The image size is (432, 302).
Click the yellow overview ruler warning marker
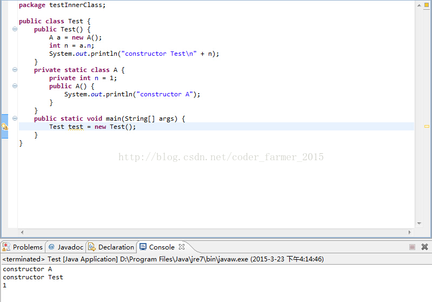(427, 126)
